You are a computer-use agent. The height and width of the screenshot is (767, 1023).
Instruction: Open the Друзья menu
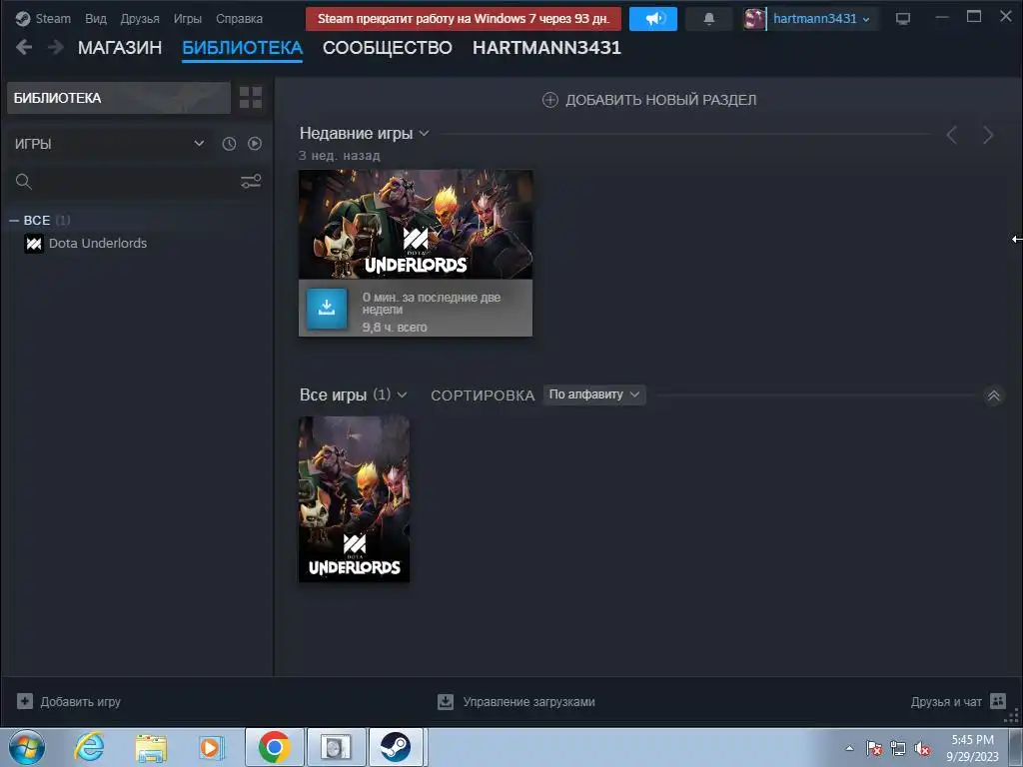coord(140,19)
